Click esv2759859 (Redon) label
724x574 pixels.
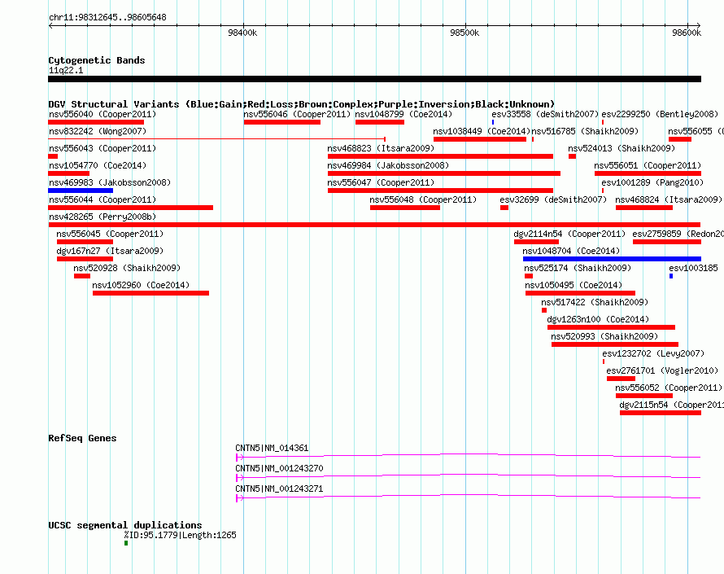[678, 234]
